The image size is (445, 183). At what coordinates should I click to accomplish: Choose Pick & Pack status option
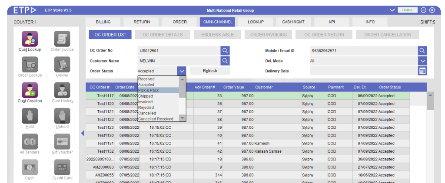coord(158,90)
